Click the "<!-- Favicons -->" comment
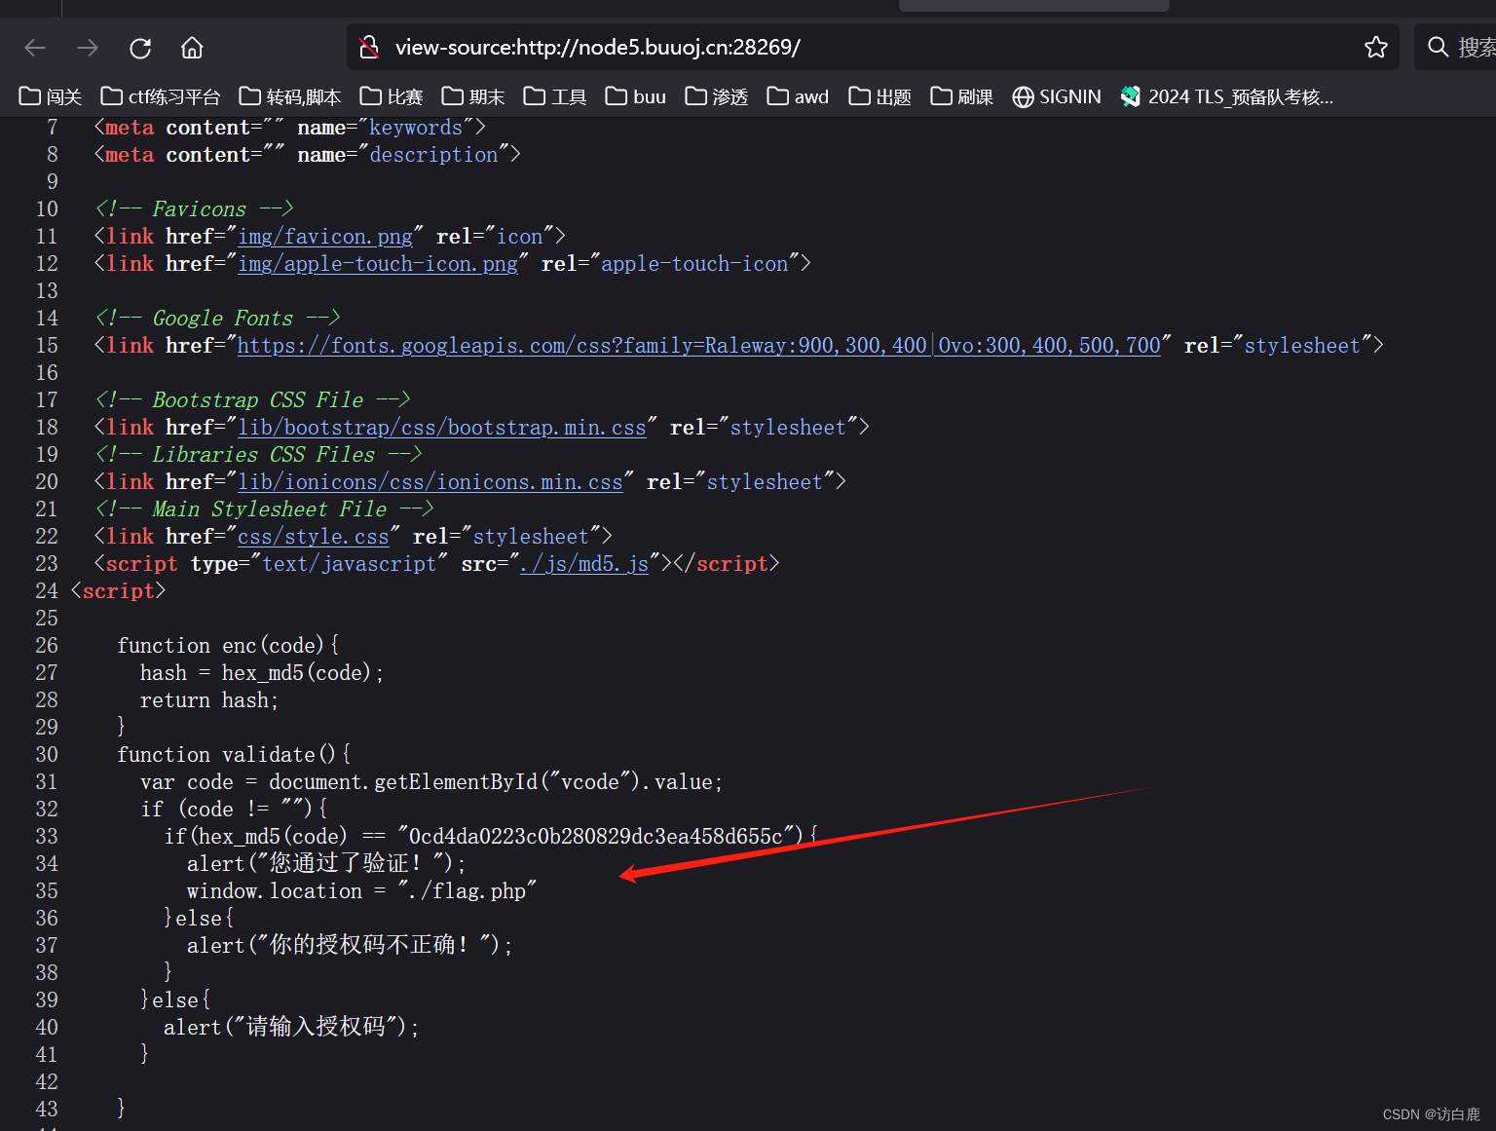Image resolution: width=1496 pixels, height=1131 pixels. 194,209
